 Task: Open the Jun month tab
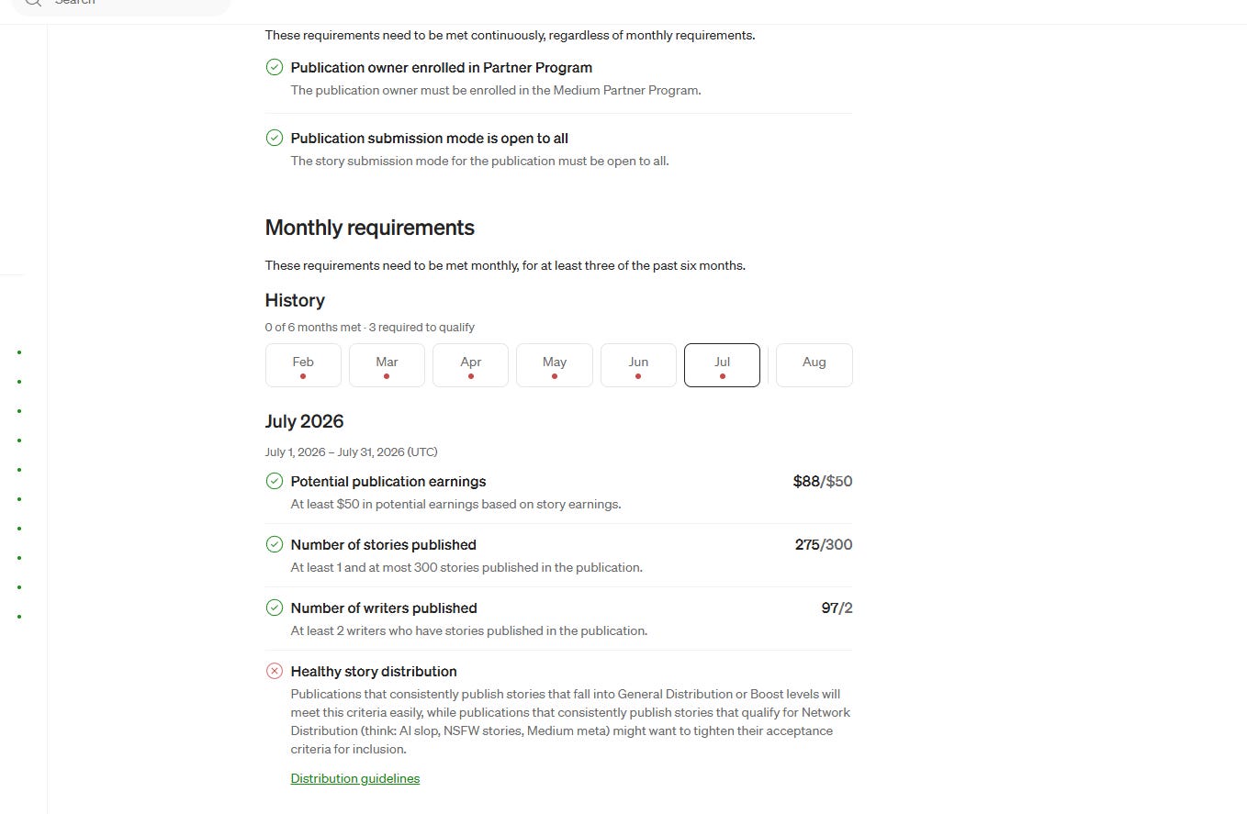[x=638, y=365]
